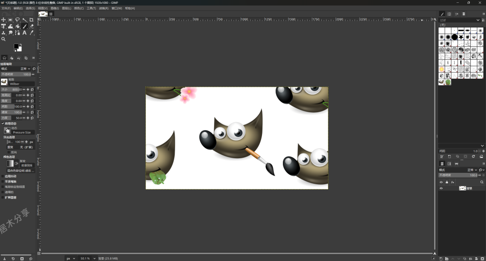Click the 前景到背 gradient name button
486x261 pixels.
coord(27,165)
